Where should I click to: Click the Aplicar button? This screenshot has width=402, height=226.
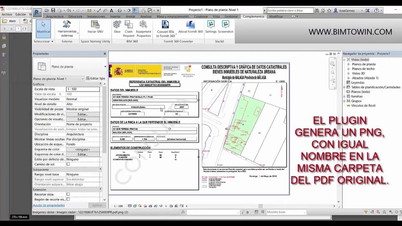97,205
